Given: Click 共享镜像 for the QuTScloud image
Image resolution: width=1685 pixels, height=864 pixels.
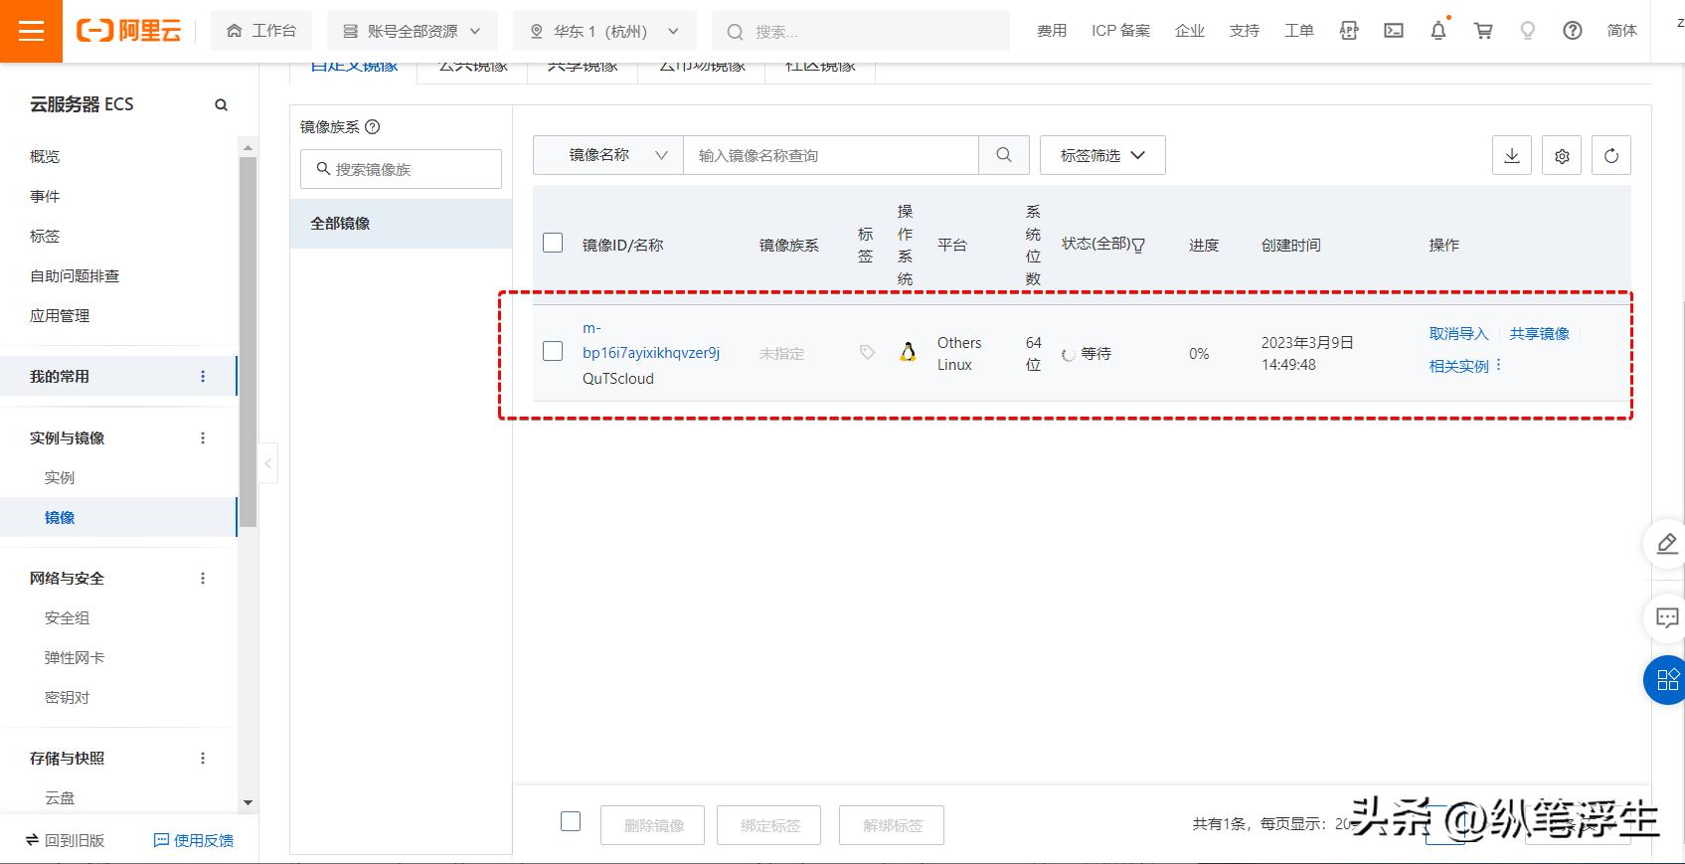Looking at the screenshot, I should point(1539,334).
